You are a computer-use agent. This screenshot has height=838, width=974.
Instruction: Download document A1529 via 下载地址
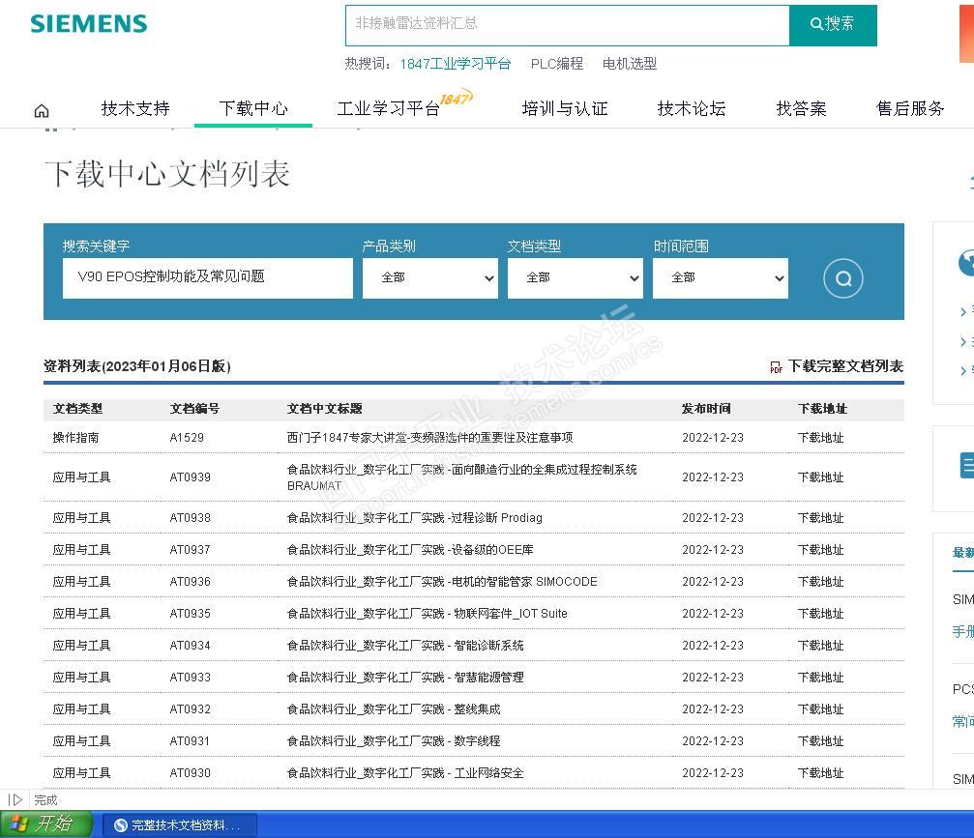[820, 438]
